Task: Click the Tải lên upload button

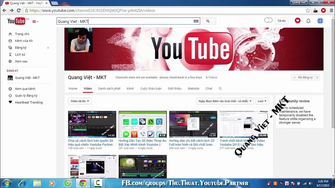Action: point(282,21)
